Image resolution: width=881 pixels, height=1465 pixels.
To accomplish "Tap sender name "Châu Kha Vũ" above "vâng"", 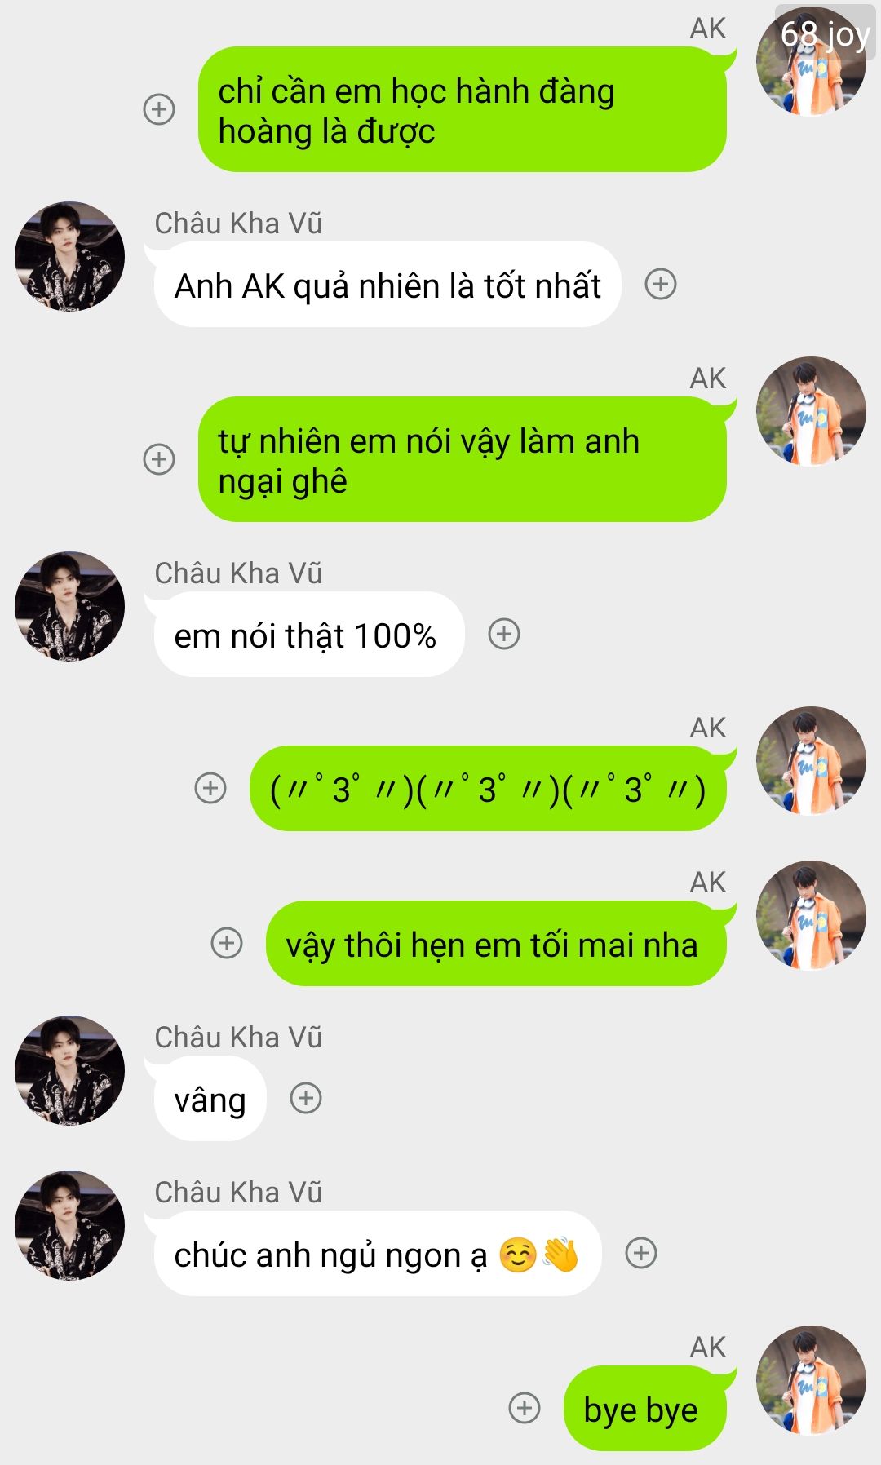I will 238,1038.
